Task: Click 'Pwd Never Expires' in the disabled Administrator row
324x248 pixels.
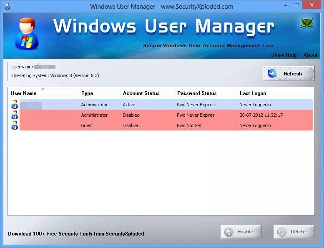Action: [196, 115]
